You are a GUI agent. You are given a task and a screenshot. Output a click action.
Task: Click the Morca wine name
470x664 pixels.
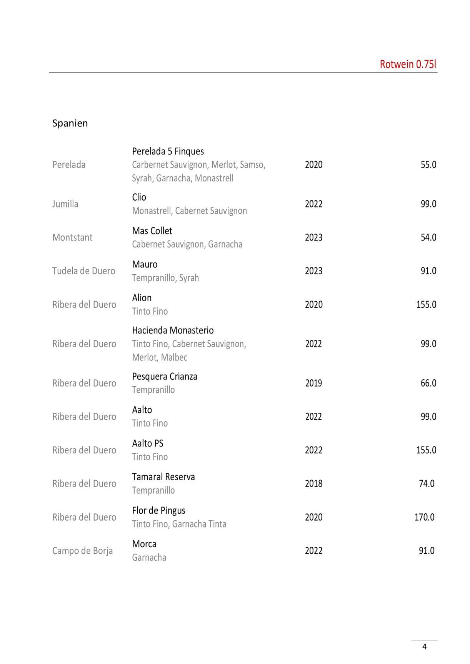point(144,544)
